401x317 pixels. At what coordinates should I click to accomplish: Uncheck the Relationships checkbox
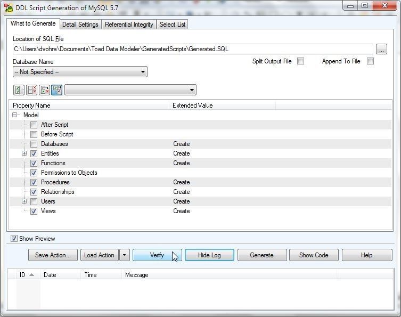pyautogui.click(x=34, y=192)
